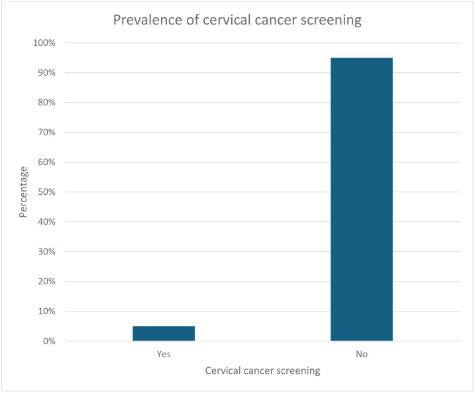
Task: Click the 20% axis label
Action: [46, 282]
